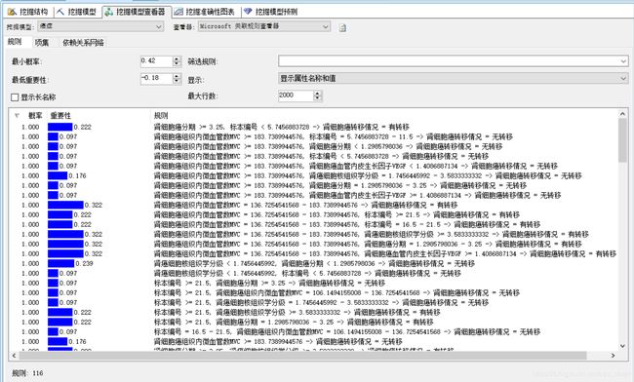Image resolution: width=634 pixels, height=382 pixels.
Task: Click the horizontal scrollbar left arrow
Action: point(15,356)
